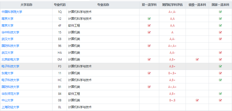Open the 中山大学 university link

coord(7,100)
